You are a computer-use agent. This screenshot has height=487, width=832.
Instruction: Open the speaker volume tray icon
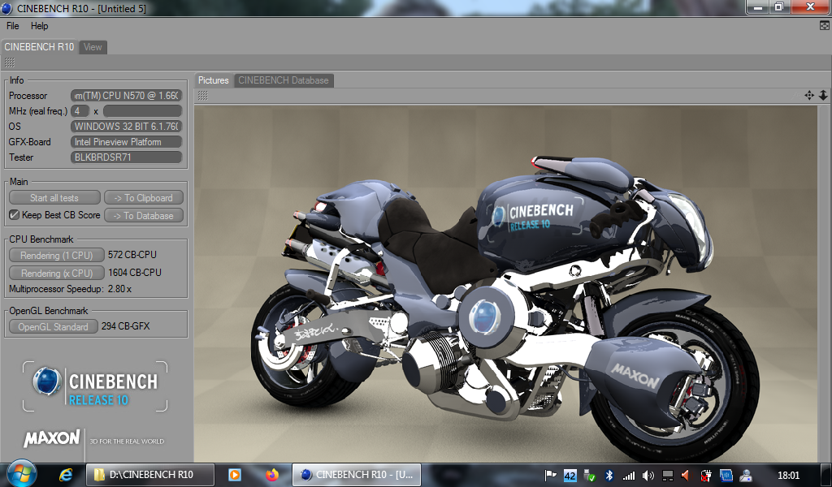[648, 475]
